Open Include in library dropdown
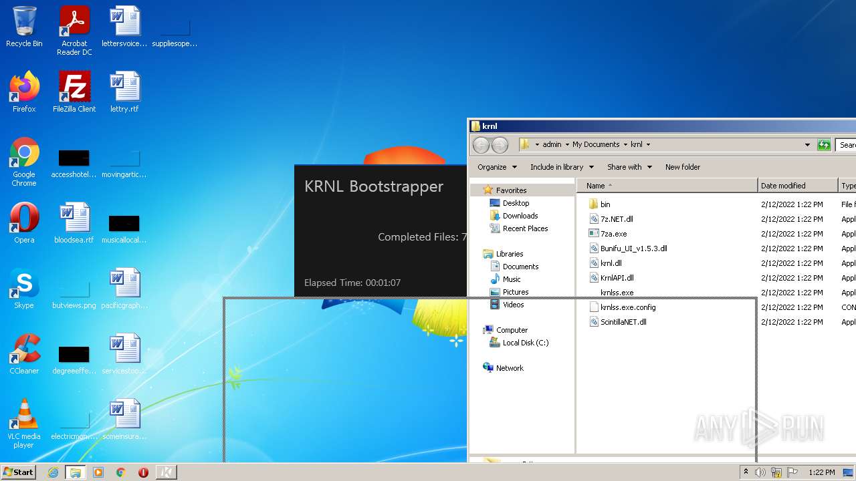 (562, 167)
